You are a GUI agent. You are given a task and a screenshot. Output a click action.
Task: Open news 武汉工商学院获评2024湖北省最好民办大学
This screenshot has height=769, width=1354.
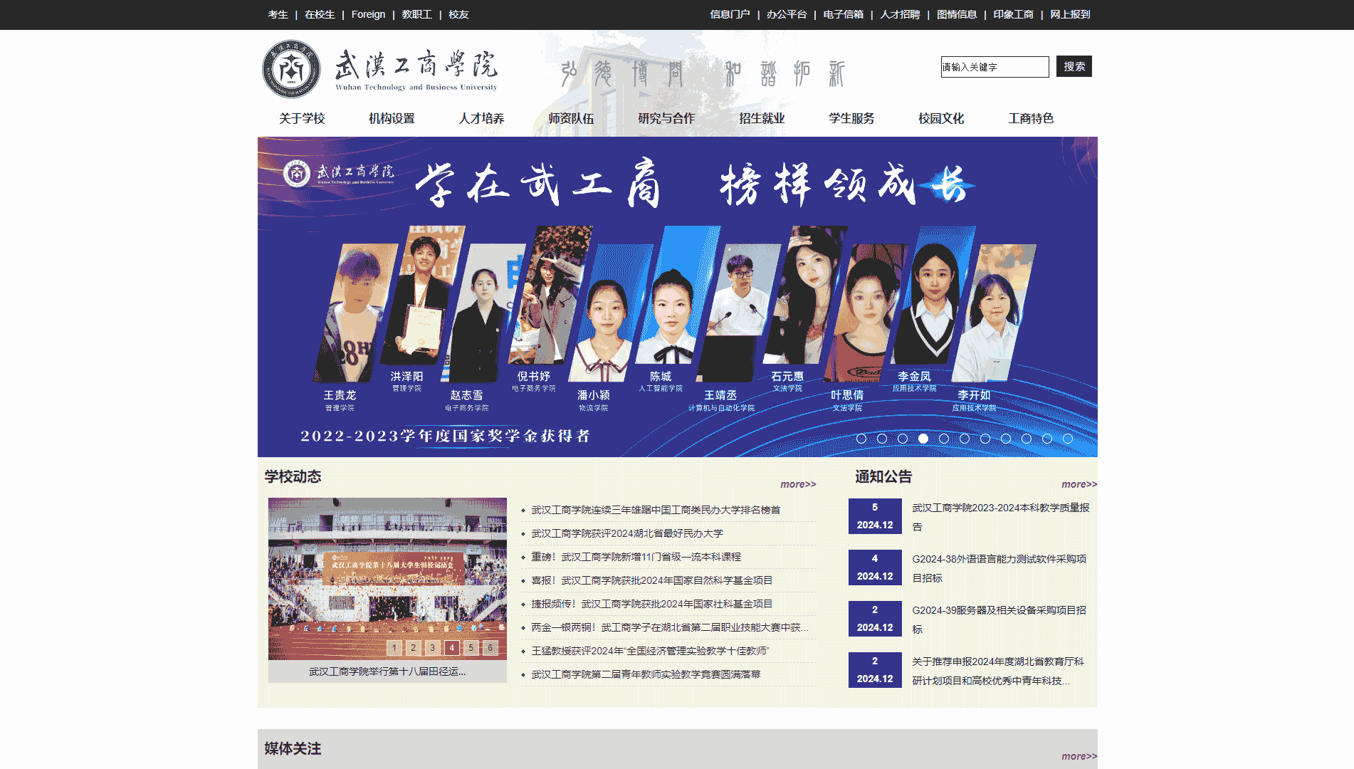[x=627, y=533]
